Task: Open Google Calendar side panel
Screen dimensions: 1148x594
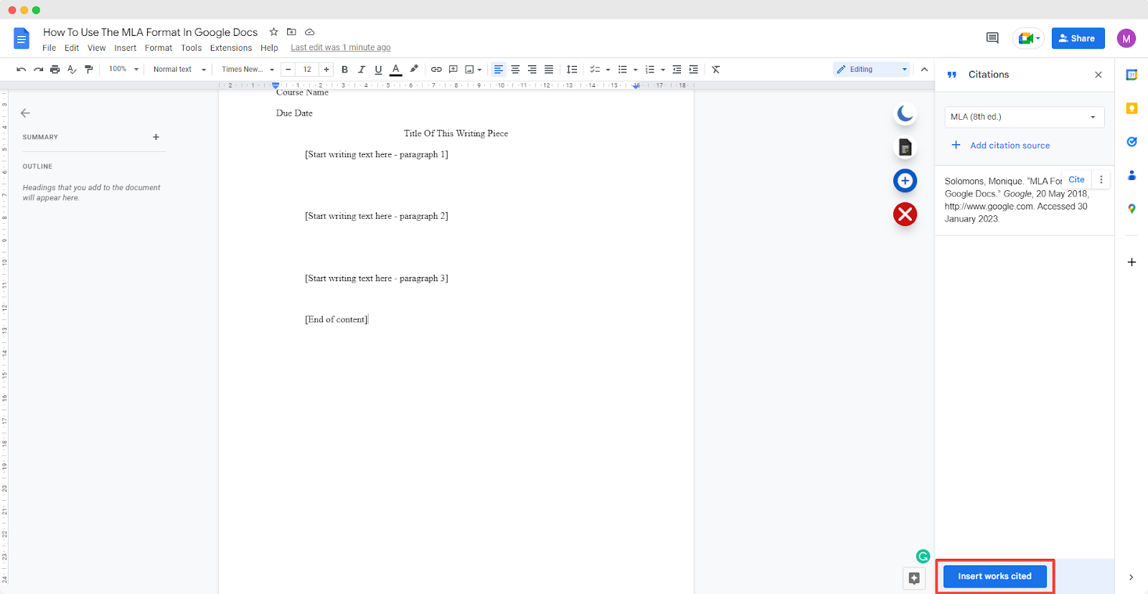Action: [1131, 75]
